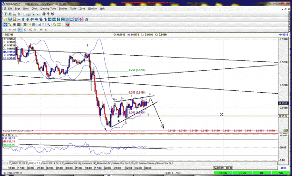
Task: Switch to the On Balance Volume tab
Action: click(x=144, y=163)
